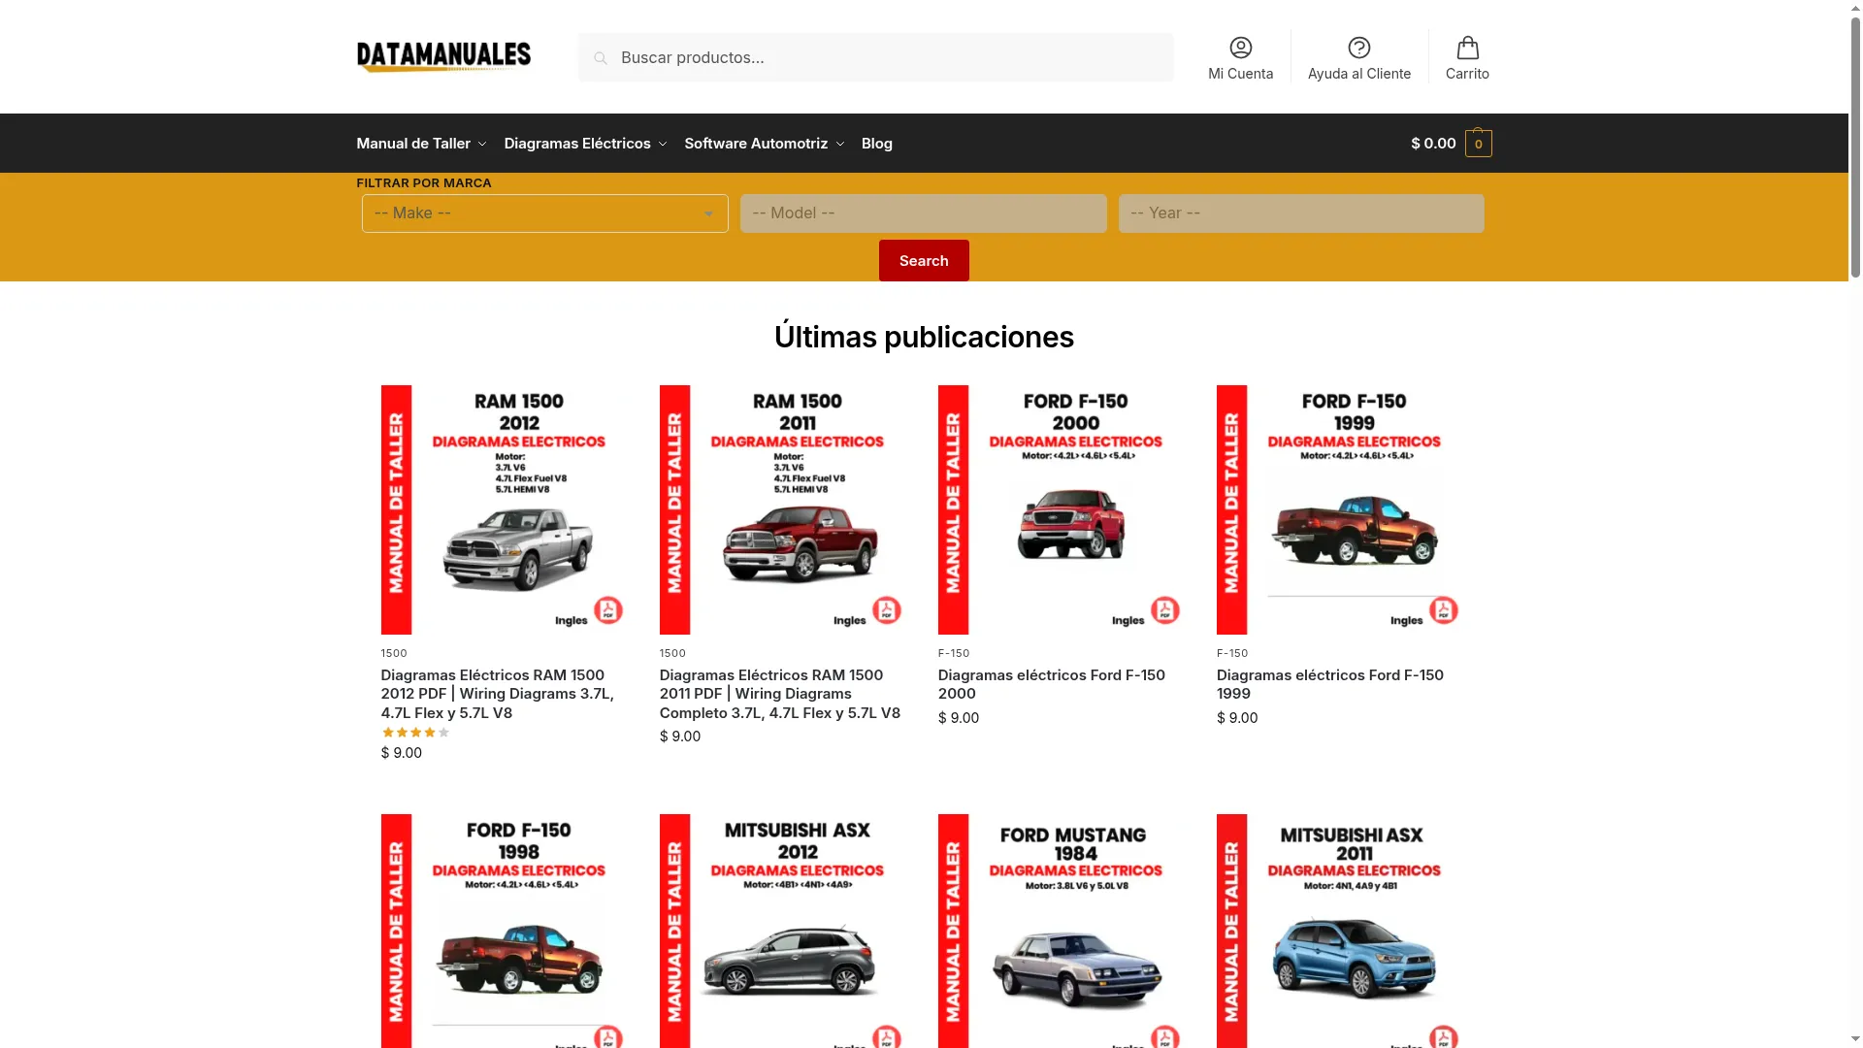Click the $ 9.00 price under Ford F-150 2000
The width and height of the screenshot is (1863, 1048).
[958, 718]
